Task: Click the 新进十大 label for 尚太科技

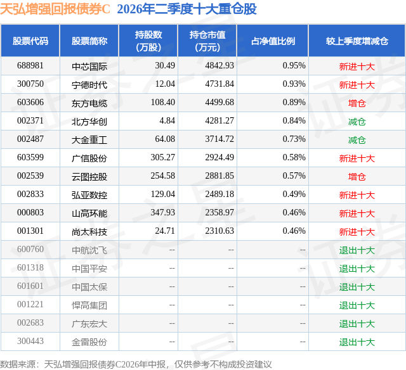Action: coord(357,231)
